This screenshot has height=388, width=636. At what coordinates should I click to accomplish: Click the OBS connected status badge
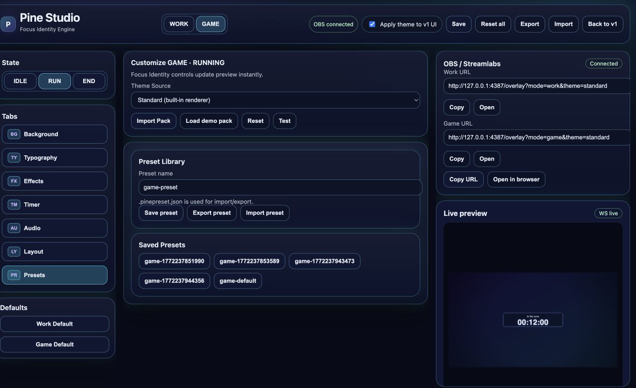click(x=333, y=24)
